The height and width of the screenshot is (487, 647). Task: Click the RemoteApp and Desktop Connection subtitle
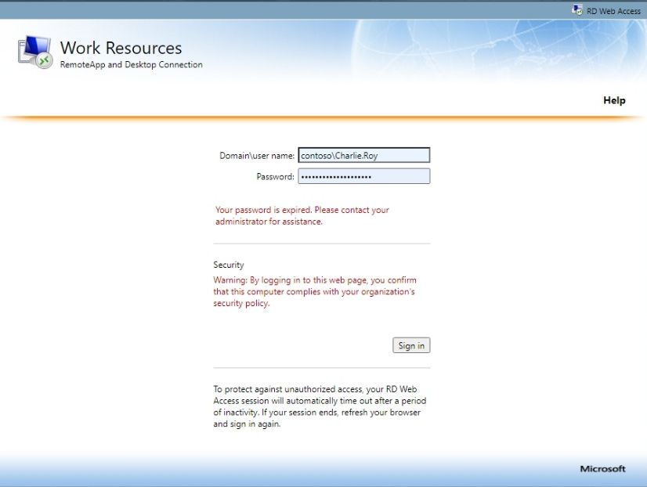tap(130, 64)
